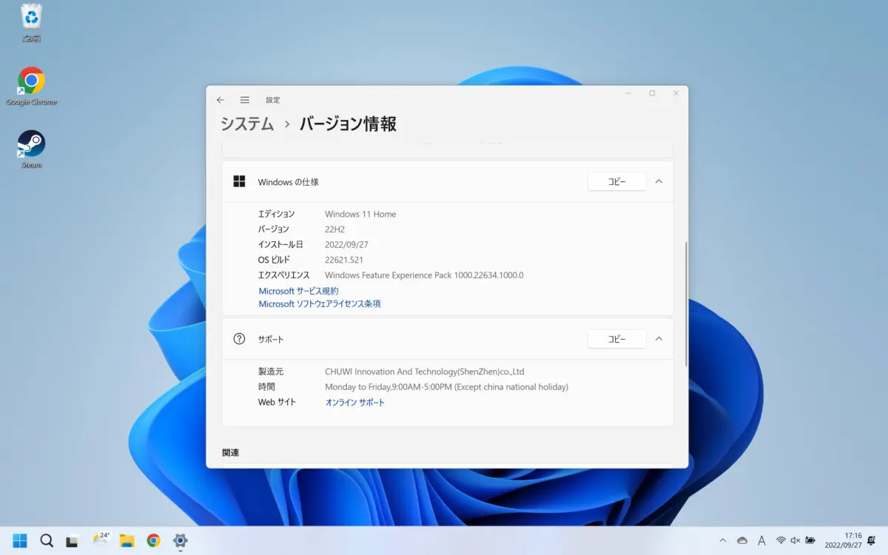
Task: Open Windows Search from the taskbar
Action: click(46, 541)
